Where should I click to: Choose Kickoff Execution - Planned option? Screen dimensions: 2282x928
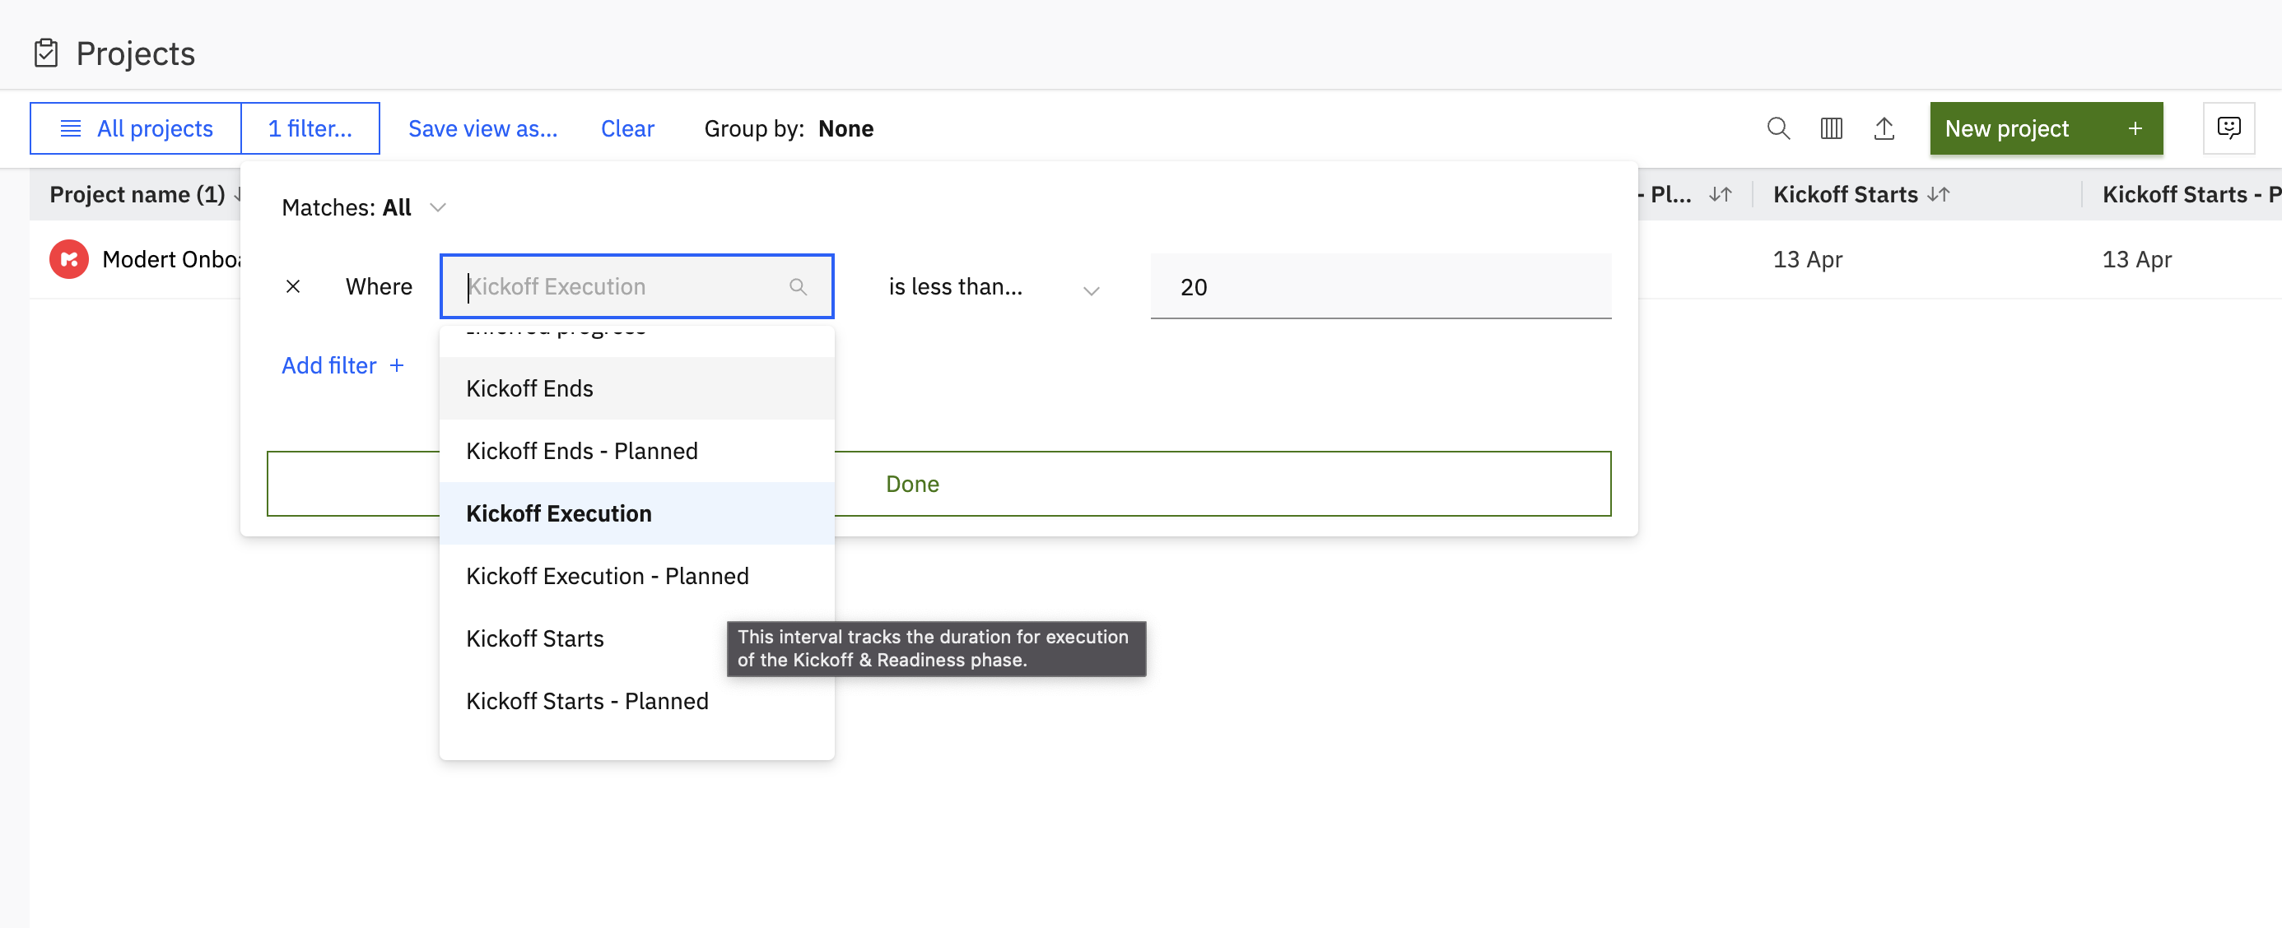[x=607, y=576]
